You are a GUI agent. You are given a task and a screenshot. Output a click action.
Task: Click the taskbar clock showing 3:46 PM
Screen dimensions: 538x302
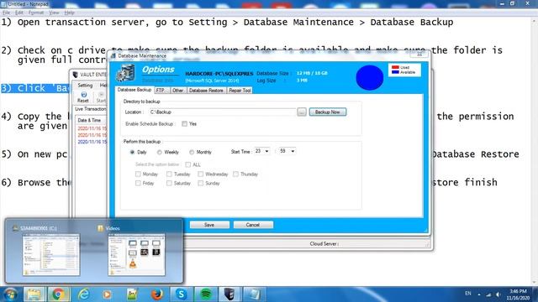(x=518, y=294)
